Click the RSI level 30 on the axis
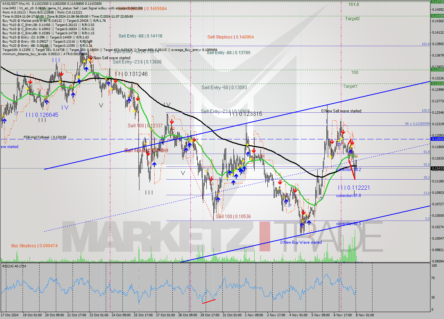444x319 pixels. click(433, 298)
